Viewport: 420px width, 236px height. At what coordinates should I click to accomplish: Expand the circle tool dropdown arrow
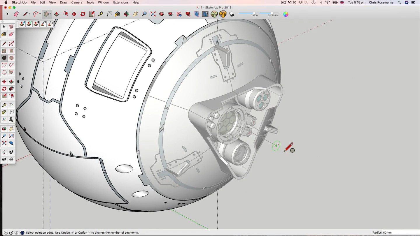[50, 14]
